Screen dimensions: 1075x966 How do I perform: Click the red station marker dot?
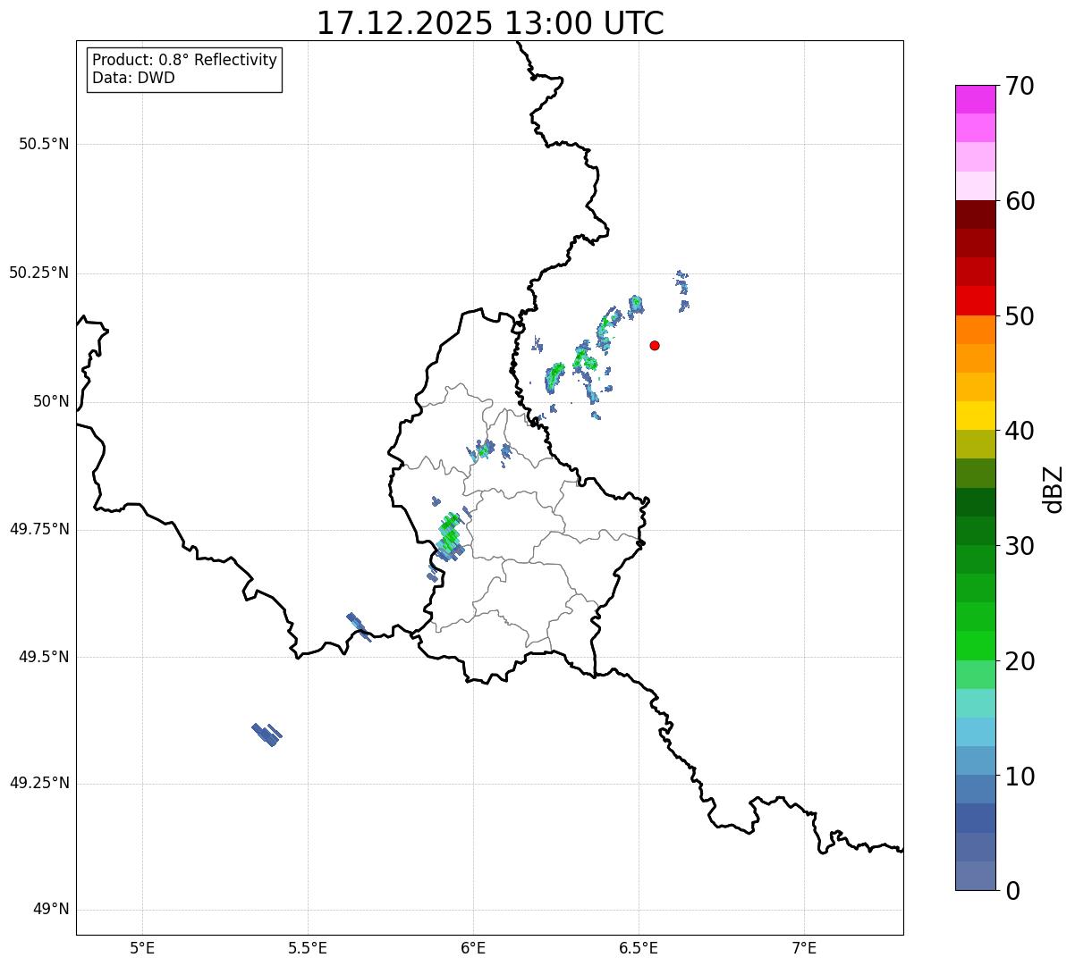coord(655,345)
